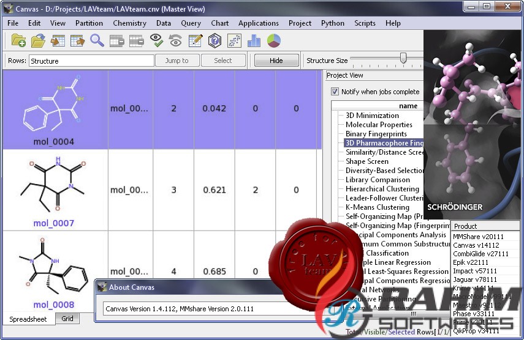Open the Scripts menu

click(365, 23)
